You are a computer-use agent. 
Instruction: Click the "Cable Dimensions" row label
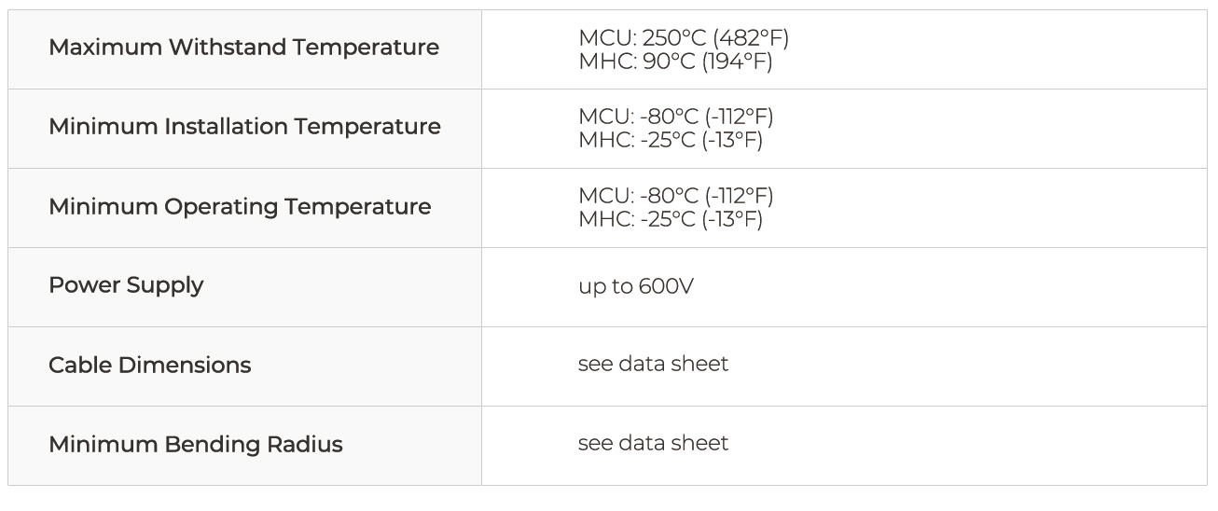(x=149, y=365)
